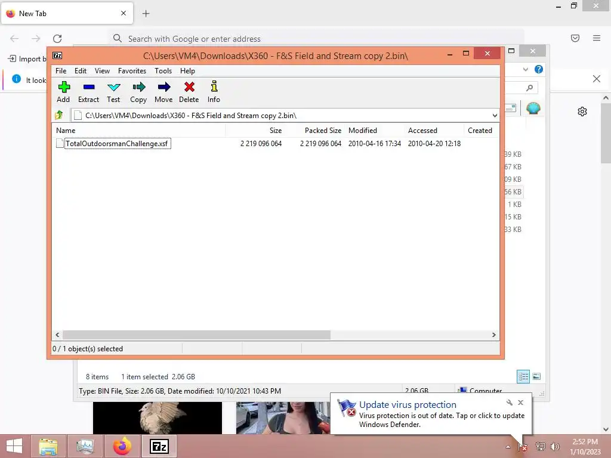Screen dimensions: 611x458
Task: Click the 7-Zip title bar logo icon
Action: coord(57,55)
